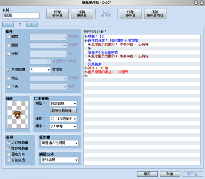This screenshot has width=205, height=179.
Task: Open the 速度 dropdown
Action: pyautogui.click(x=63, y=119)
